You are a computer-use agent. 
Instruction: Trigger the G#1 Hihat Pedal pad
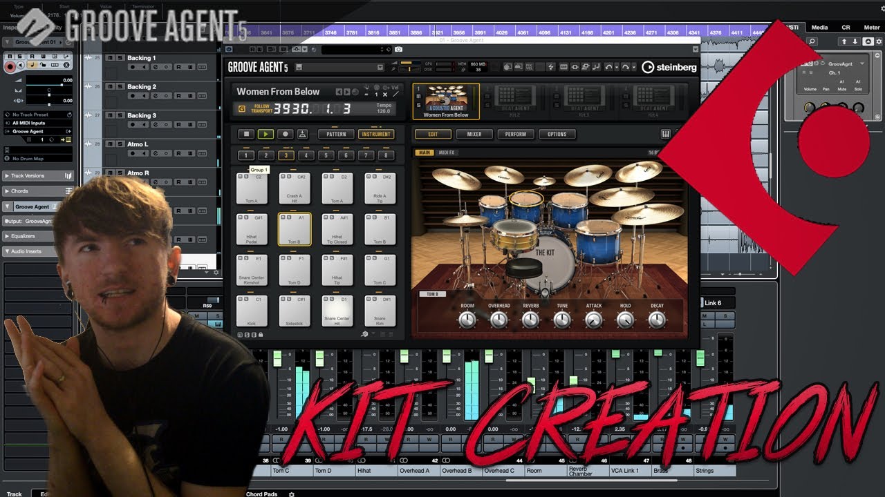click(x=252, y=229)
